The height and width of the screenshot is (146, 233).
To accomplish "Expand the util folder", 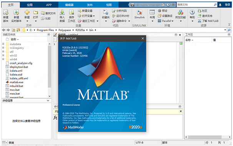I will pos(3,51).
